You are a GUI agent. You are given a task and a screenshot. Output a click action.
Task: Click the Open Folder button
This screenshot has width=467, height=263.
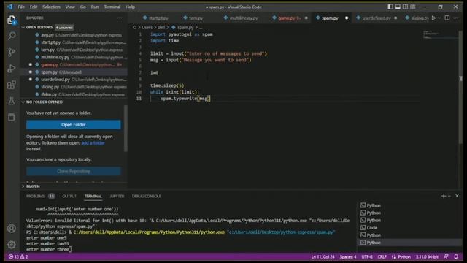74,125
